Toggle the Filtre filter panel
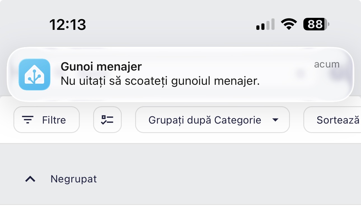Viewport: 361px width, 210px height. click(46, 120)
